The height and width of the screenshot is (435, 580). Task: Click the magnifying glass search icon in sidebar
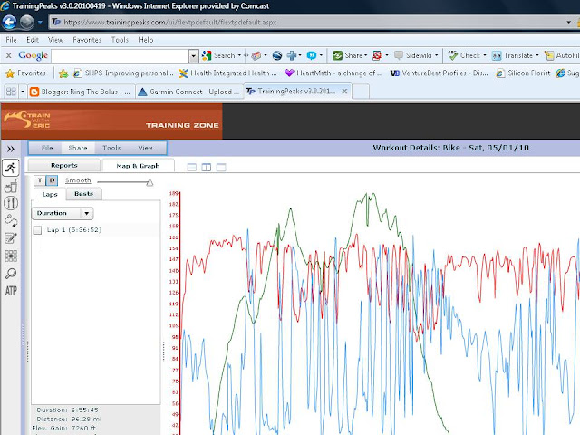click(11, 274)
